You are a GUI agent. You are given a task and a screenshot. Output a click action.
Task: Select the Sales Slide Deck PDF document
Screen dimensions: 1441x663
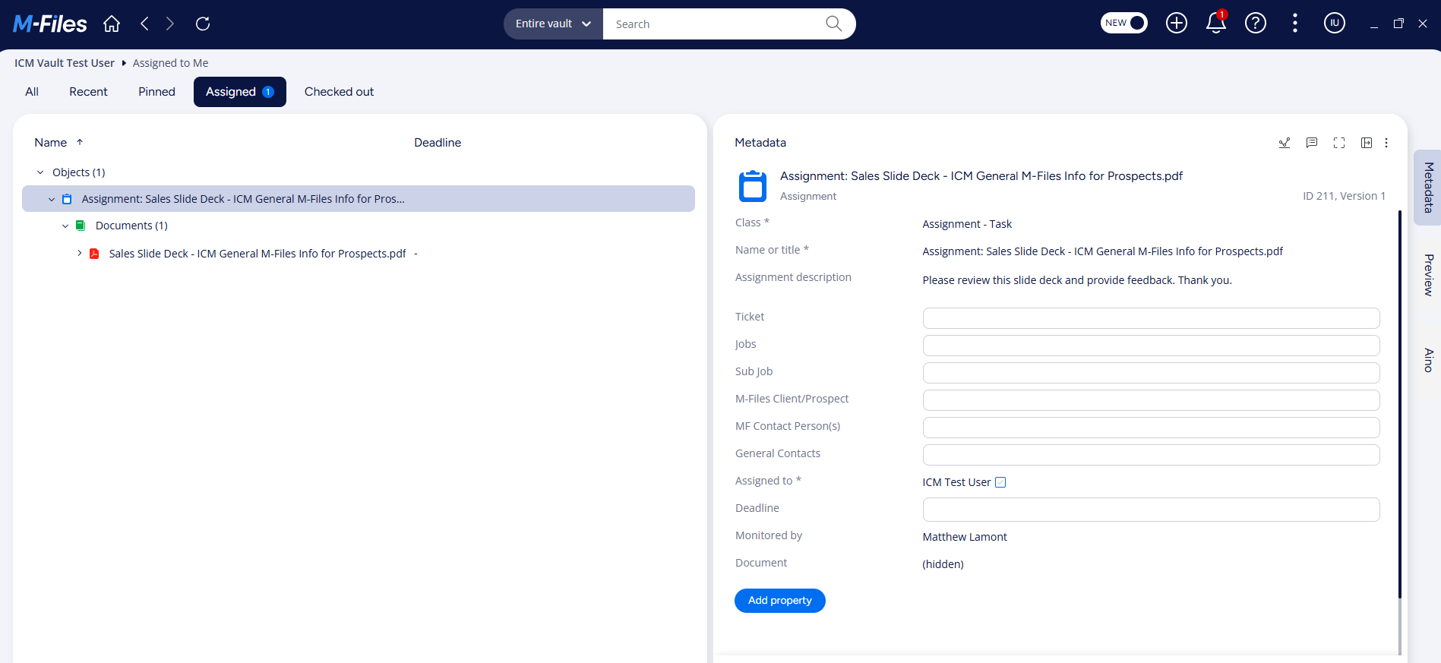258,254
